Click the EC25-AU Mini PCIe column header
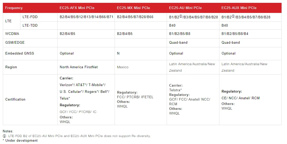This screenshot has width=287, height=144. click(185, 8)
